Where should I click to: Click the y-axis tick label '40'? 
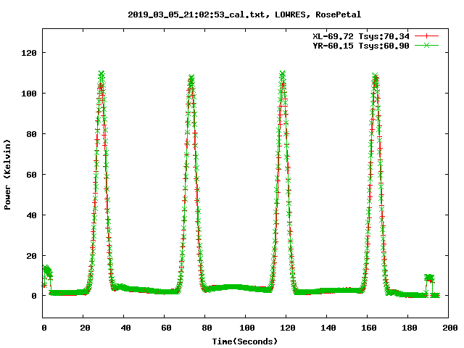click(x=31, y=215)
